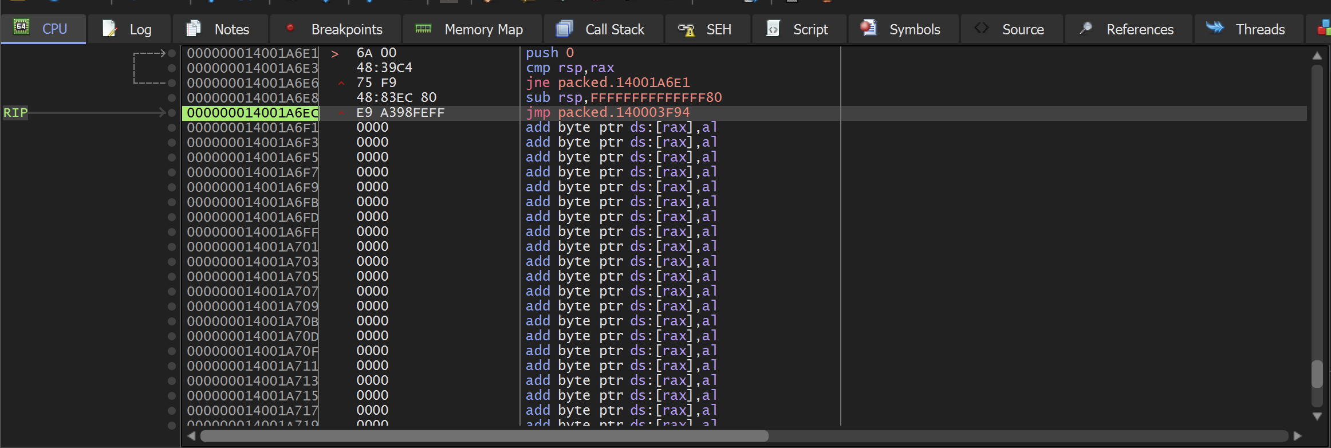
Task: Open the Log tab via its notepad icon
Action: coord(109,29)
